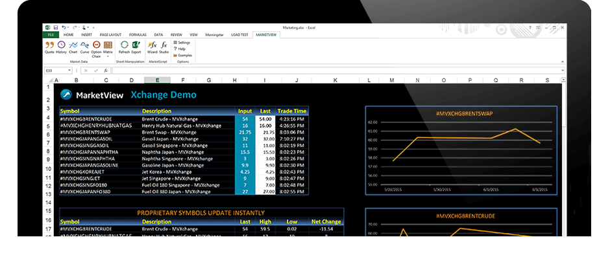Switch to the HOME tab
610x259 pixels.
pyautogui.click(x=69, y=34)
